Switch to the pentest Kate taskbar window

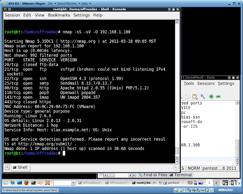point(171,183)
